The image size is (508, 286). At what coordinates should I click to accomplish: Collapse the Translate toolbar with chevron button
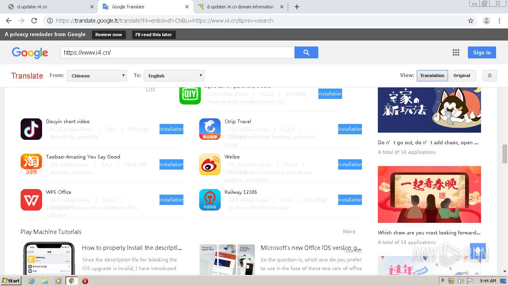click(490, 75)
